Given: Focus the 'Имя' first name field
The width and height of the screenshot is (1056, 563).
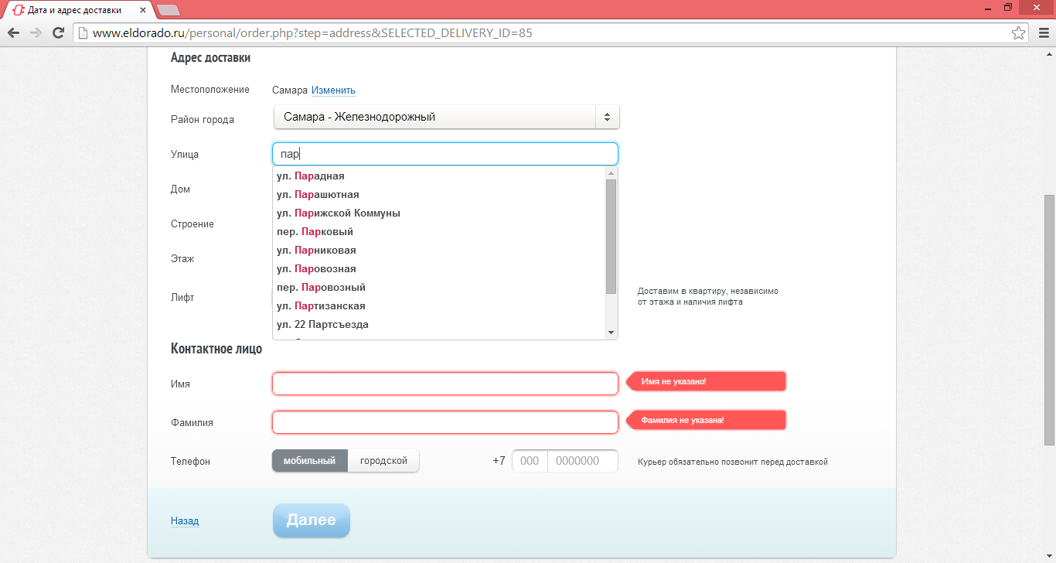Looking at the screenshot, I should [x=445, y=384].
